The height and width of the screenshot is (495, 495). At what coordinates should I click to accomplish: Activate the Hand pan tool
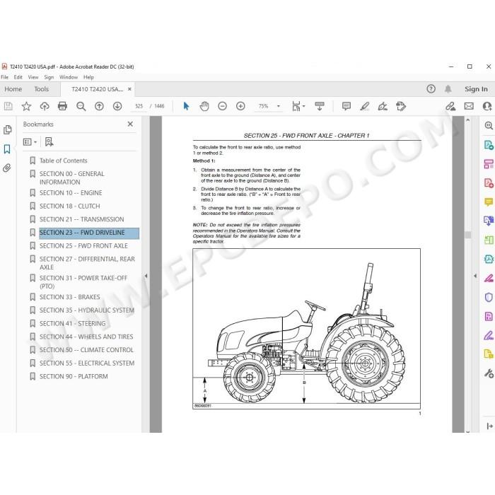pyautogui.click(x=204, y=106)
